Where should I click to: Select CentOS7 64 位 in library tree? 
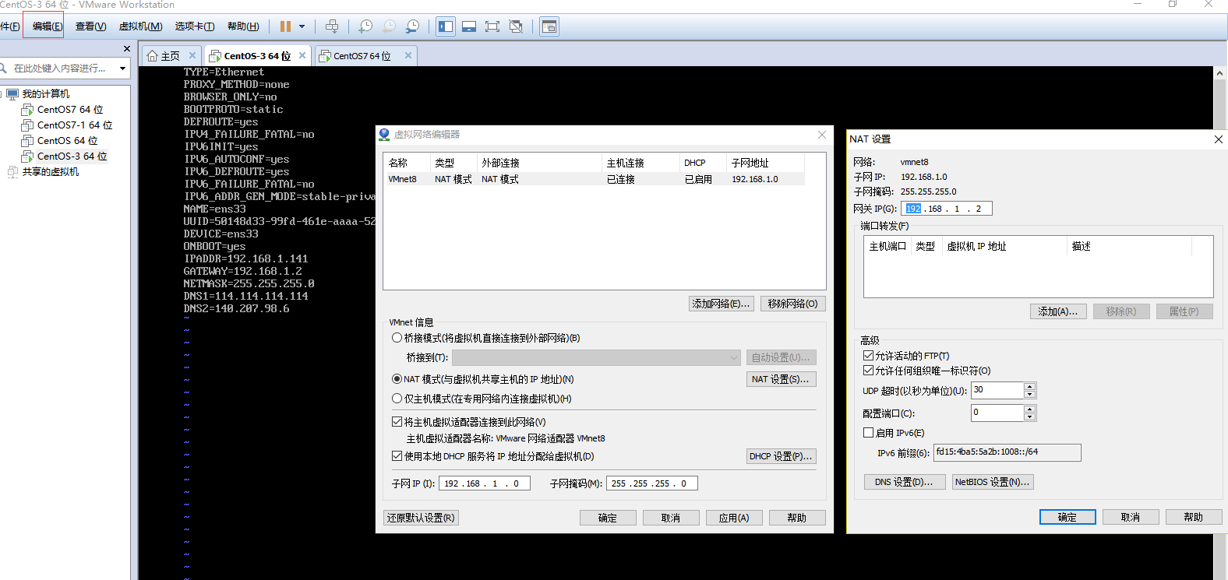pyautogui.click(x=70, y=110)
